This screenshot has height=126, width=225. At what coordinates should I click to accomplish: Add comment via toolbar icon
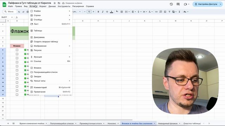[161, 12]
